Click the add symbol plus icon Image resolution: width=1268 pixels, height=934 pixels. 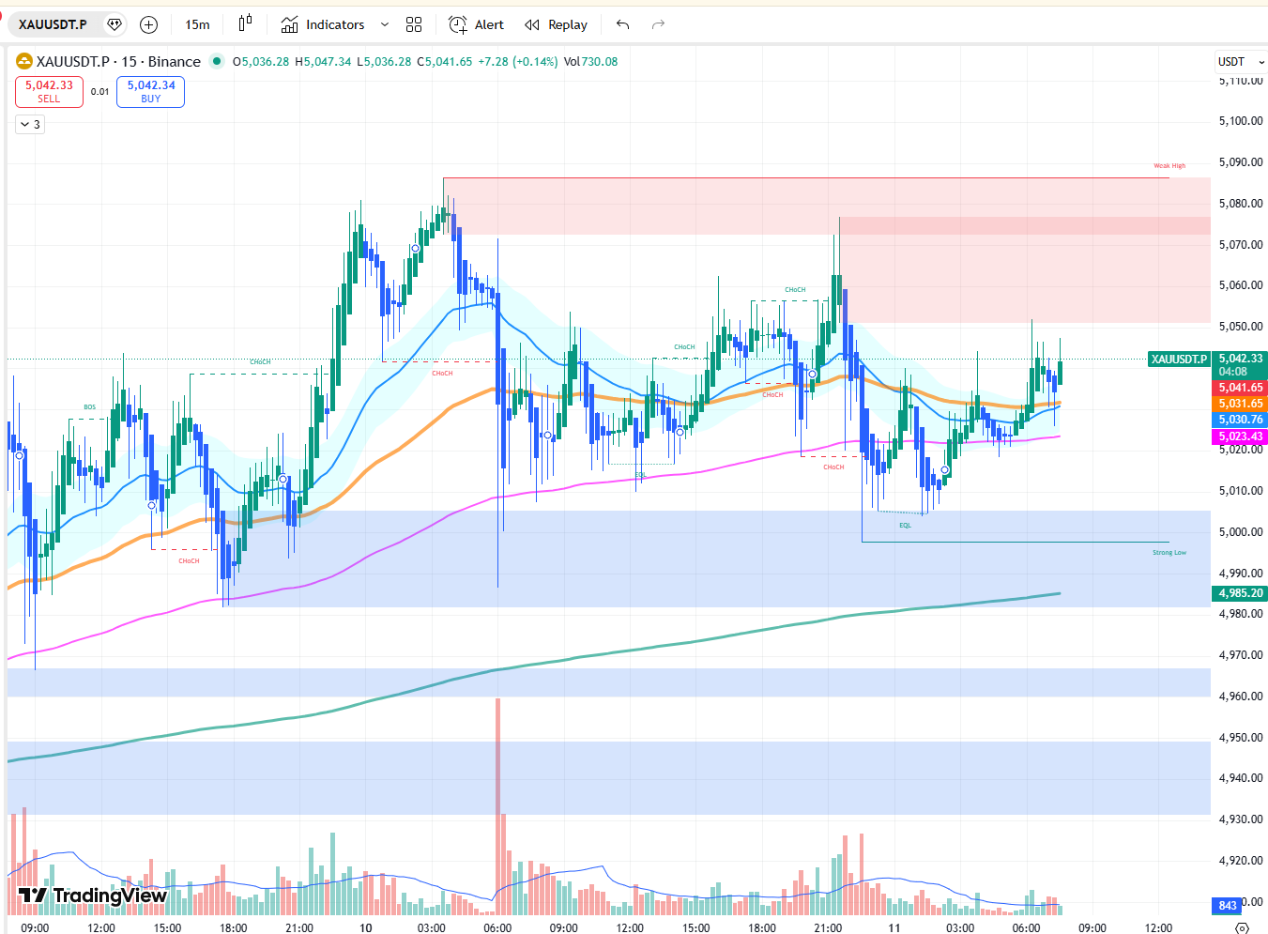point(148,24)
